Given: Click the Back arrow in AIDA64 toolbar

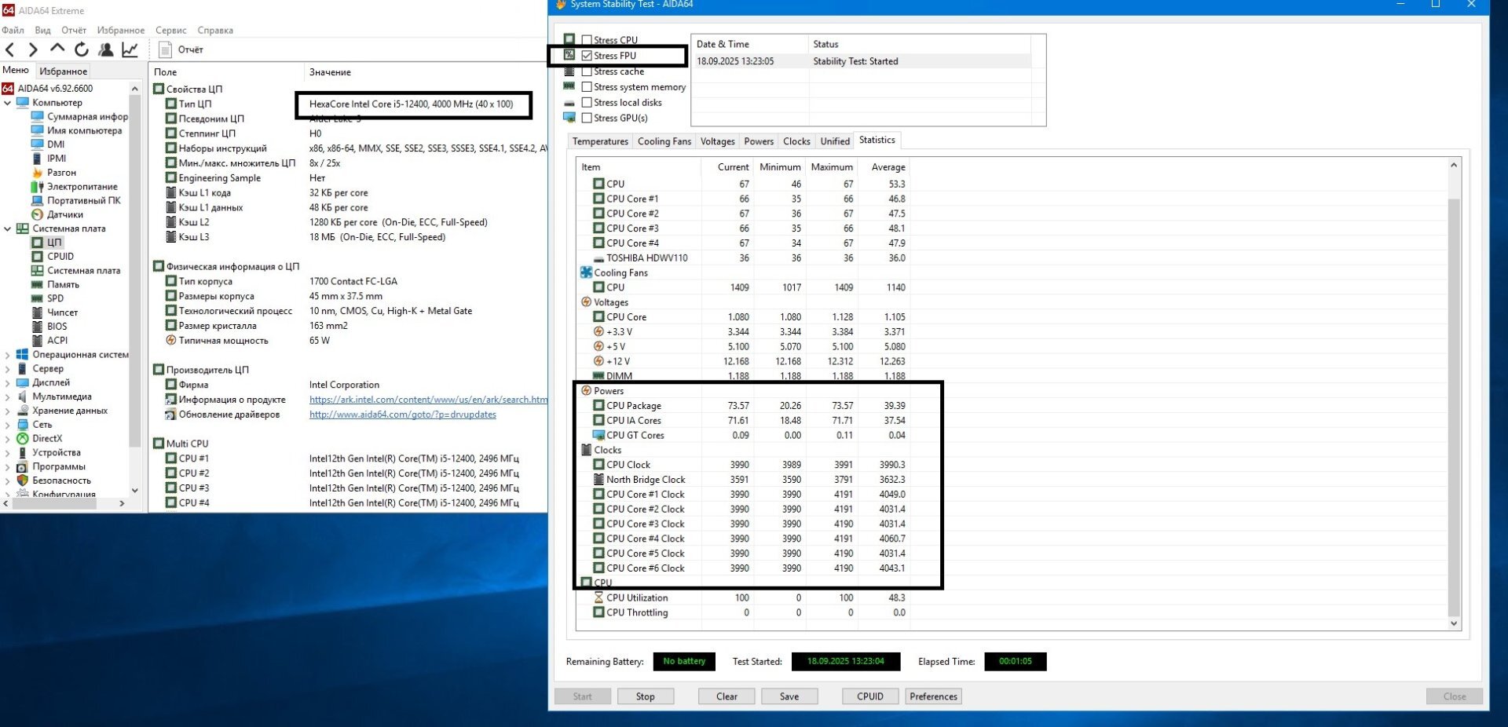Looking at the screenshot, I should tap(10, 49).
